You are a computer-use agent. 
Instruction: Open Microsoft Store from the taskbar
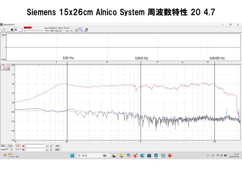coord(149,155)
